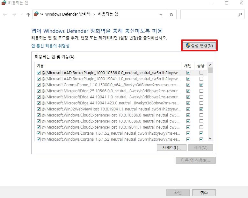The image size is (248, 198).
Task: Toggle 공용 checkbox for AAD.BrokerPlugin_1000.10586 row
Action: click(201, 73)
